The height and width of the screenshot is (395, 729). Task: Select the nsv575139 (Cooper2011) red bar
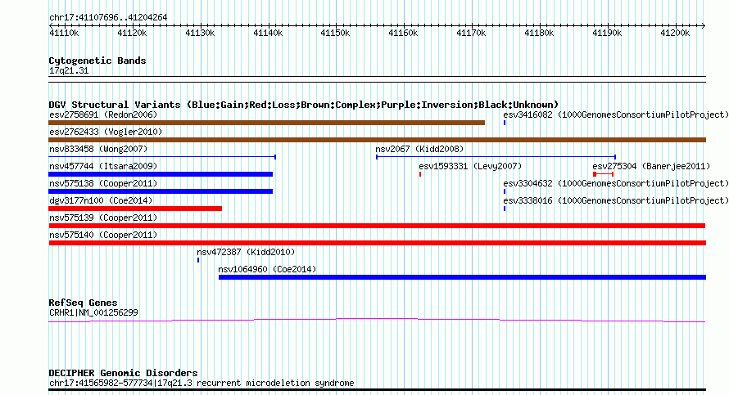(377, 226)
